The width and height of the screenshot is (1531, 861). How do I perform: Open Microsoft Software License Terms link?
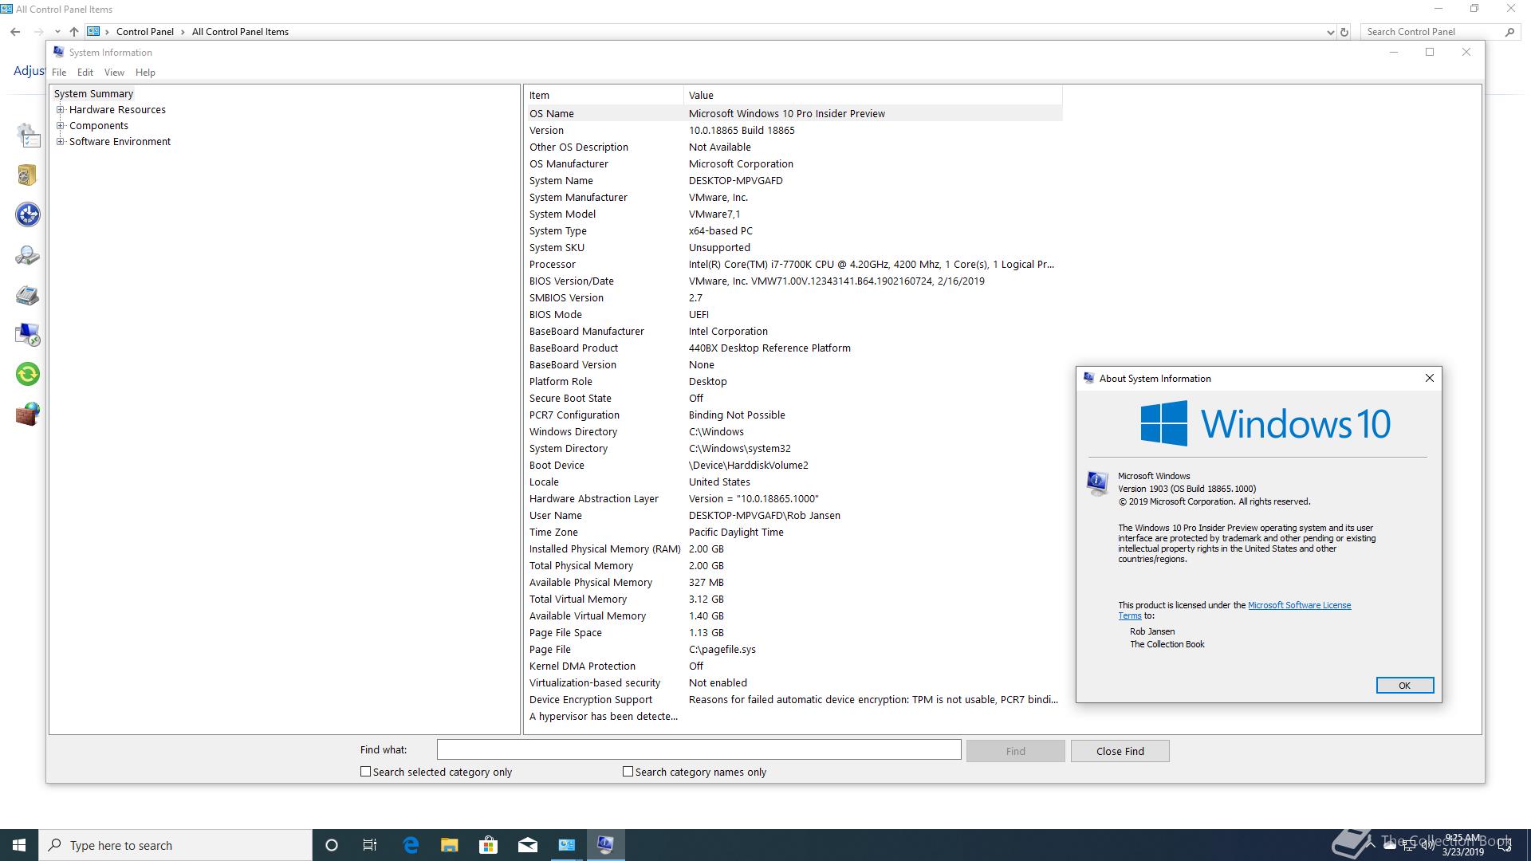click(1299, 605)
